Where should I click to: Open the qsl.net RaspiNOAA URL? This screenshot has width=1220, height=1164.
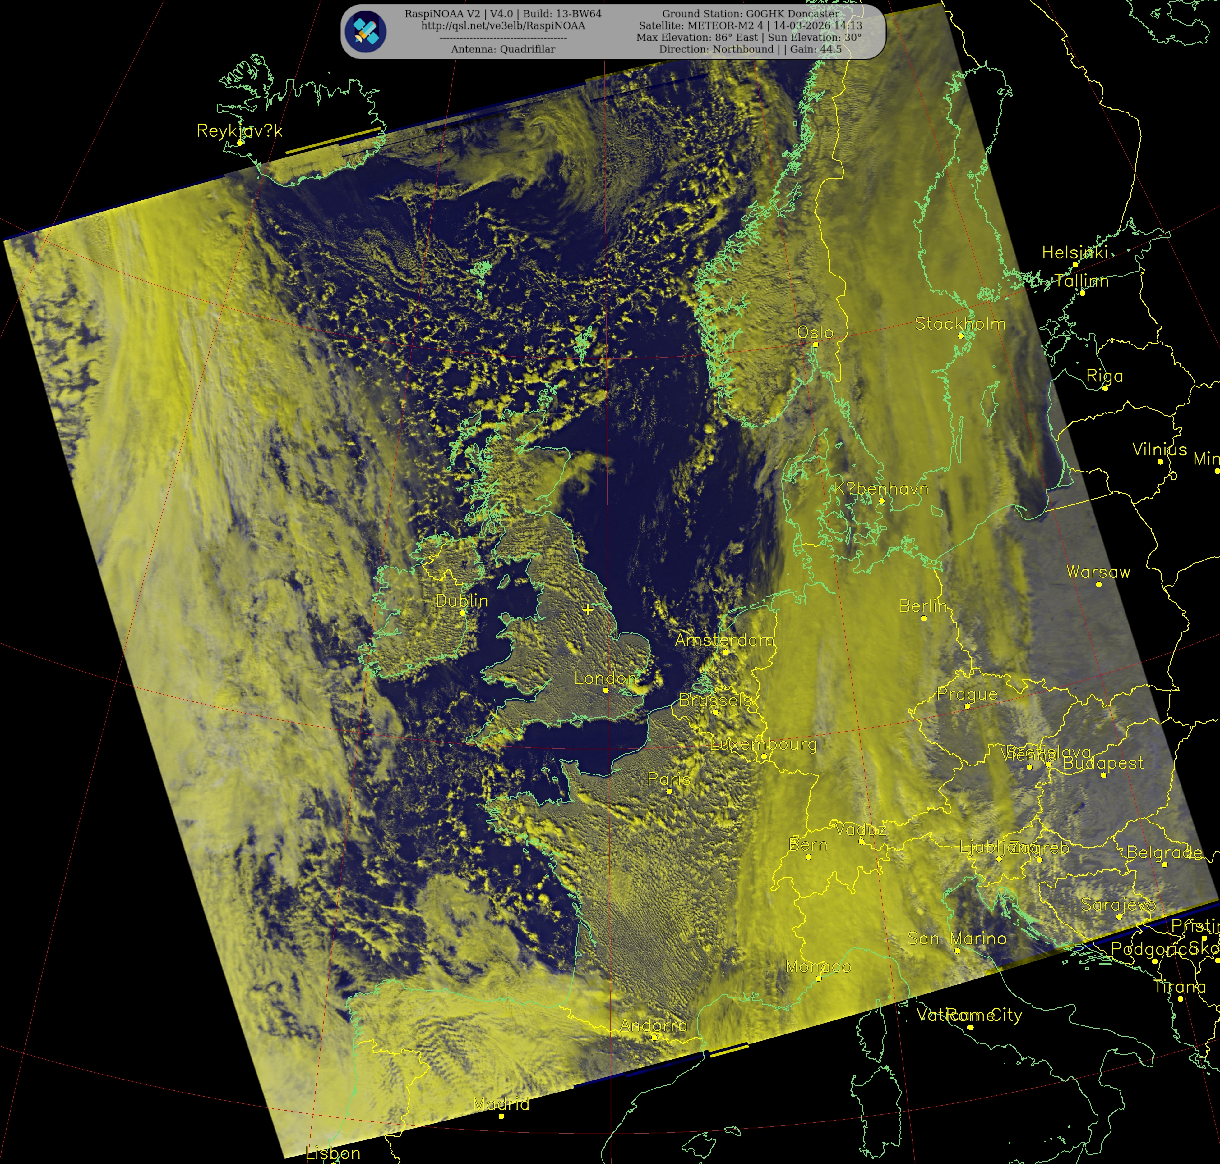point(503,25)
